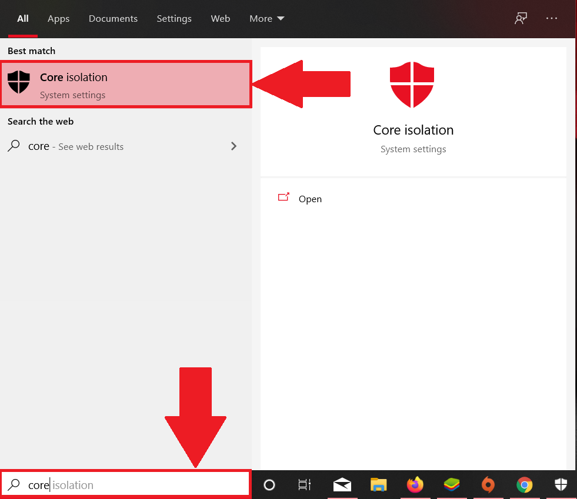Activate Cortana from the taskbar
577x499 pixels.
pos(269,485)
